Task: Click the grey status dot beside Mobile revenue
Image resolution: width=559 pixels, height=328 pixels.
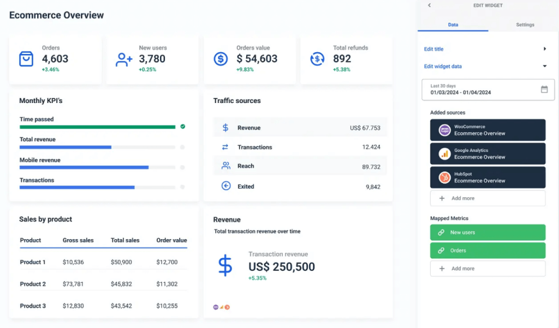Action: tap(182, 167)
